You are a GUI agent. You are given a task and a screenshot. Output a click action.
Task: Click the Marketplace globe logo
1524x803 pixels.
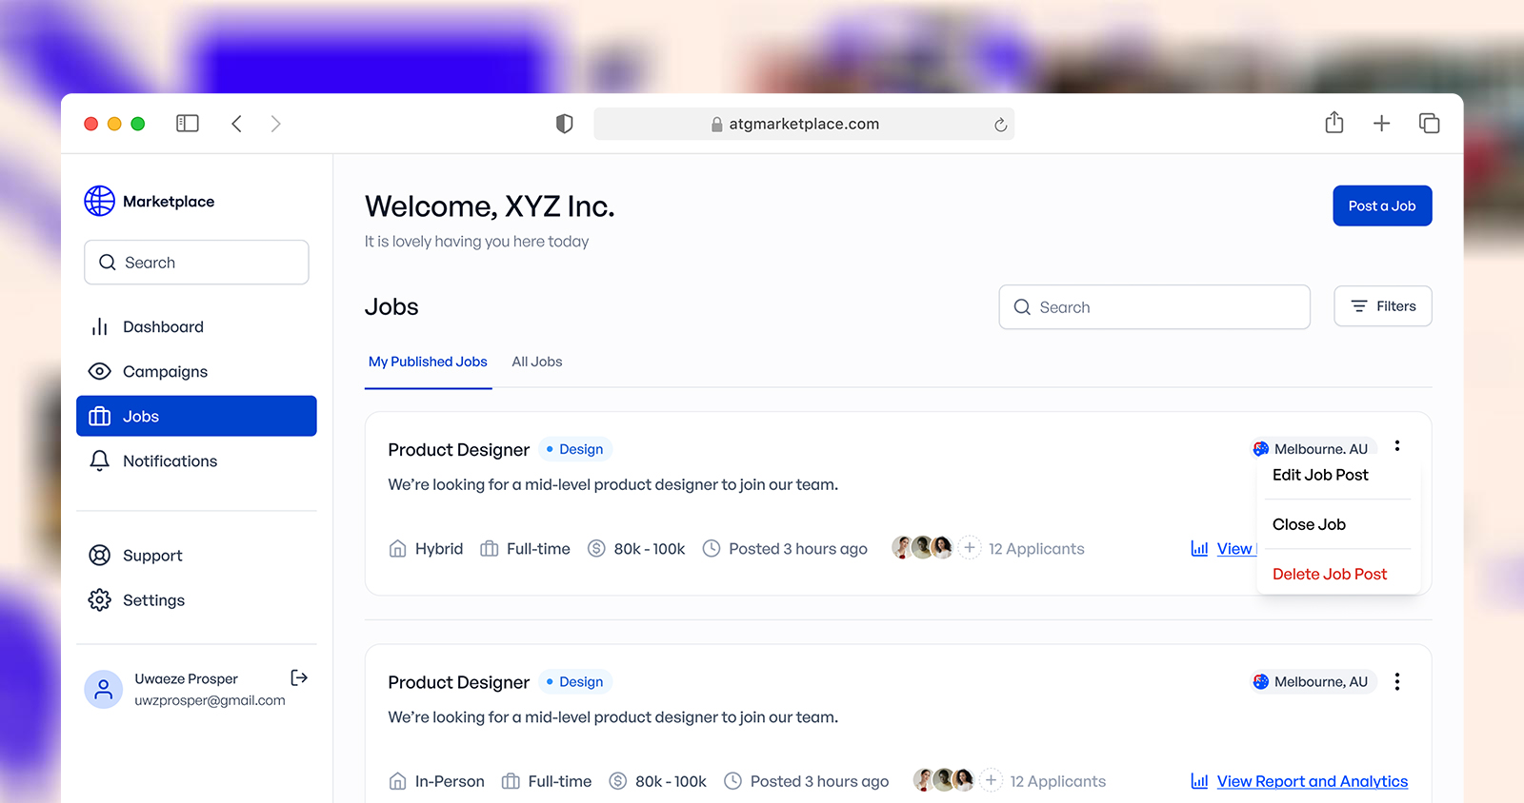[x=99, y=201]
